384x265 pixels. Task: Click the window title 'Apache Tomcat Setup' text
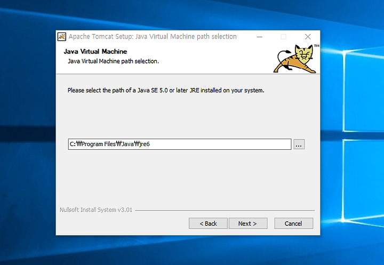coord(153,36)
